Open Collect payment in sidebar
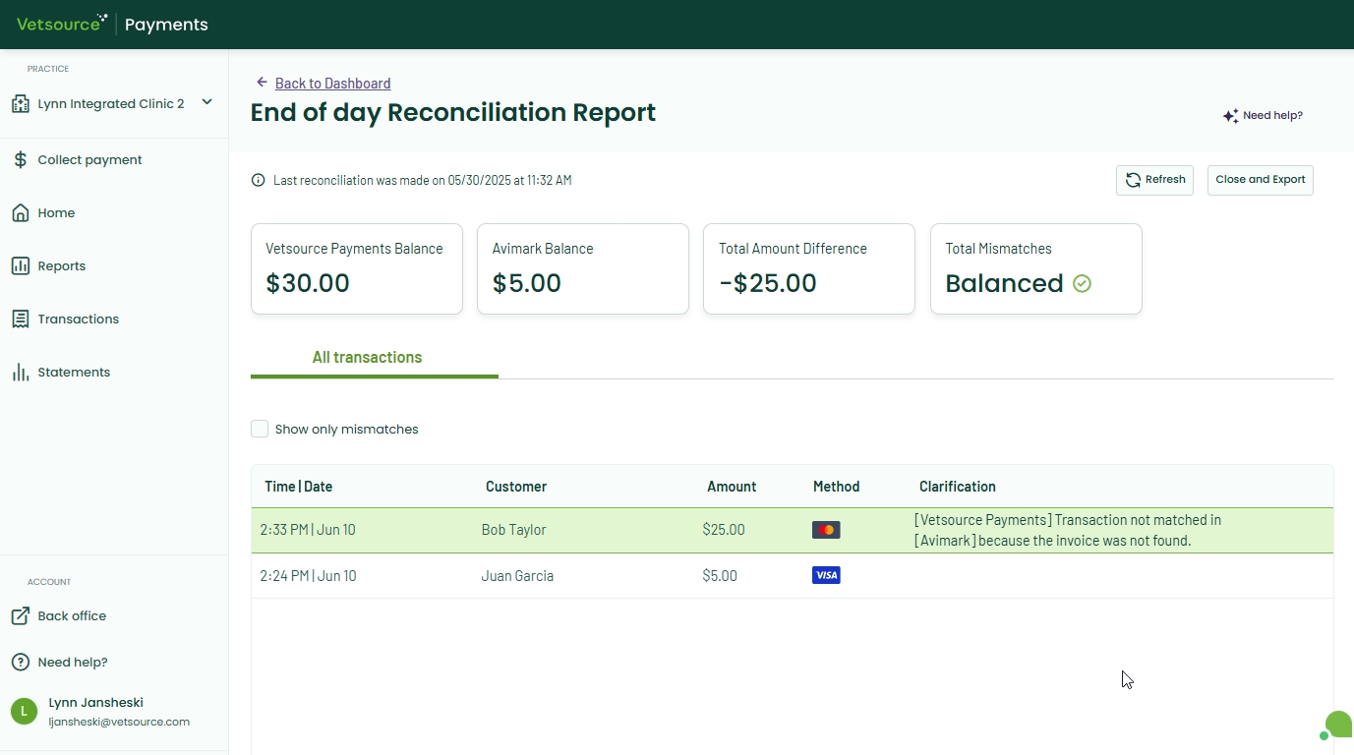 89,159
